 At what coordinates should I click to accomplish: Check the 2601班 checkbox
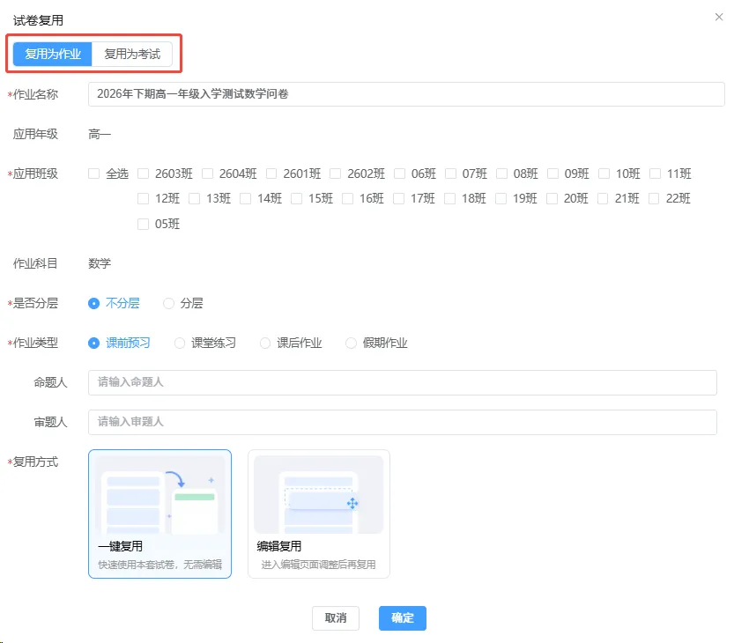(x=271, y=174)
